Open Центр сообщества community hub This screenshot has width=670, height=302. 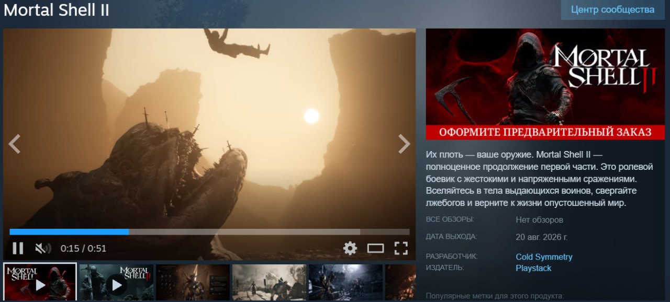pos(612,9)
